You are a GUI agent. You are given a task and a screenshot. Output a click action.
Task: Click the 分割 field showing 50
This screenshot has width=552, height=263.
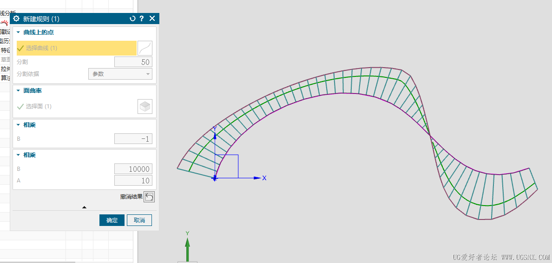(x=133, y=62)
